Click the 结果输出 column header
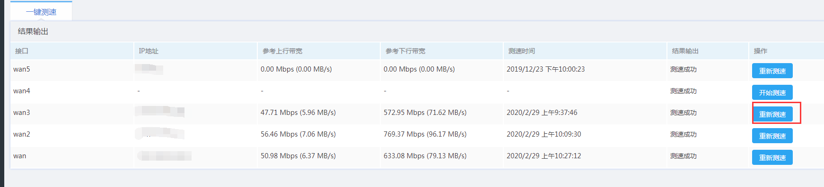 coord(685,51)
